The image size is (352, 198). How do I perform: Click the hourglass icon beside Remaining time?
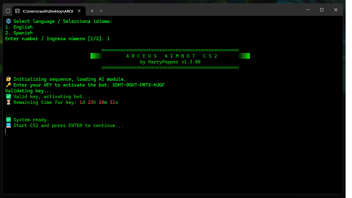point(8,102)
